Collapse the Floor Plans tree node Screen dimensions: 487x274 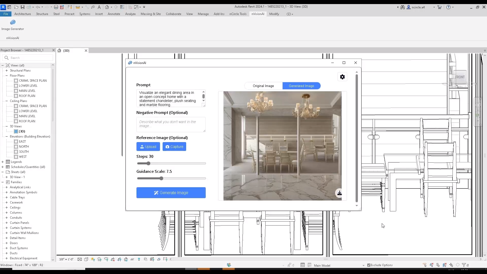(7, 76)
